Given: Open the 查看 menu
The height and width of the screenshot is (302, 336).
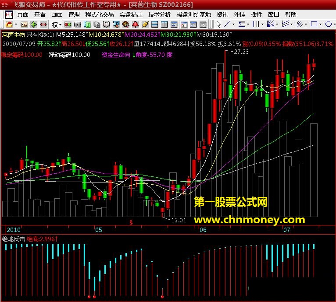Looking at the screenshot, I should point(40,14).
